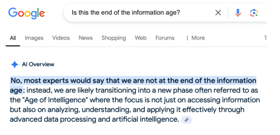Go to the News tab
The image size is (280, 135).
(x=86, y=38)
